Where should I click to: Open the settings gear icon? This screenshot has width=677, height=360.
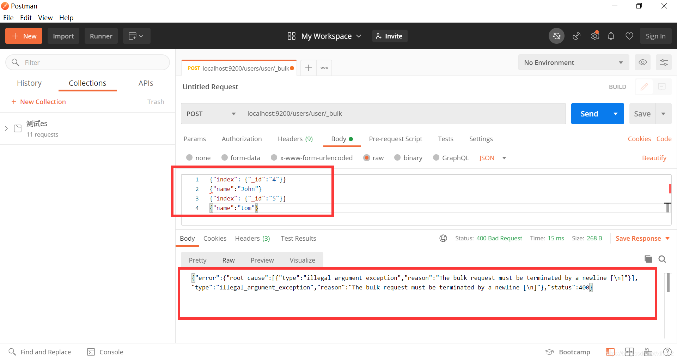click(x=595, y=36)
